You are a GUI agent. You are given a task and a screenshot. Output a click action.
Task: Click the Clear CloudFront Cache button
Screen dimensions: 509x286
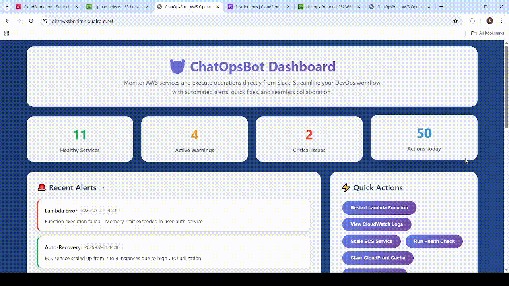[377, 258]
